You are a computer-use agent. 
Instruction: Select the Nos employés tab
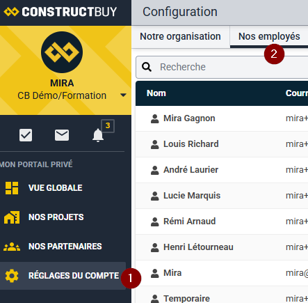point(269,37)
